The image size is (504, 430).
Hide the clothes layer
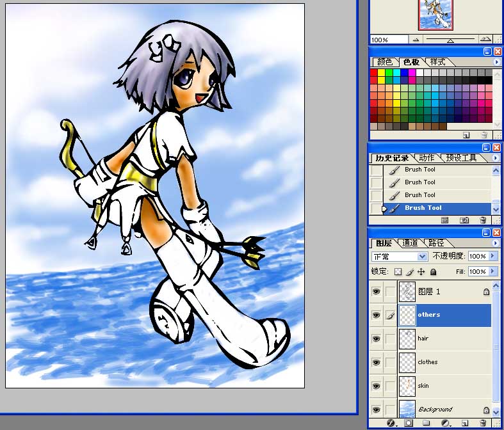[376, 363]
